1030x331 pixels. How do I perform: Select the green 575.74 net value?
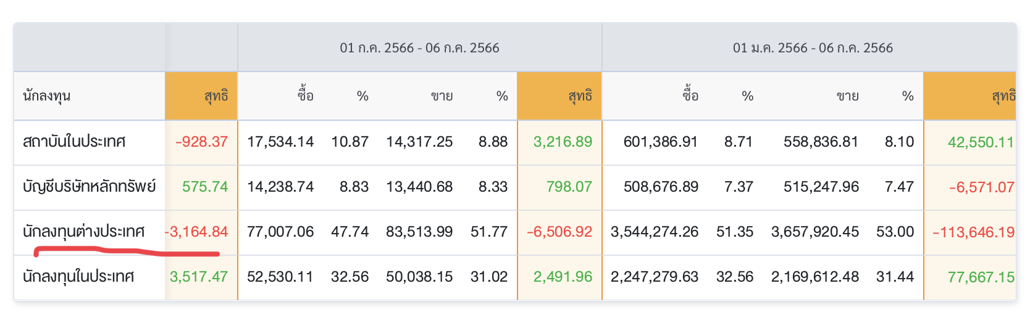click(205, 186)
